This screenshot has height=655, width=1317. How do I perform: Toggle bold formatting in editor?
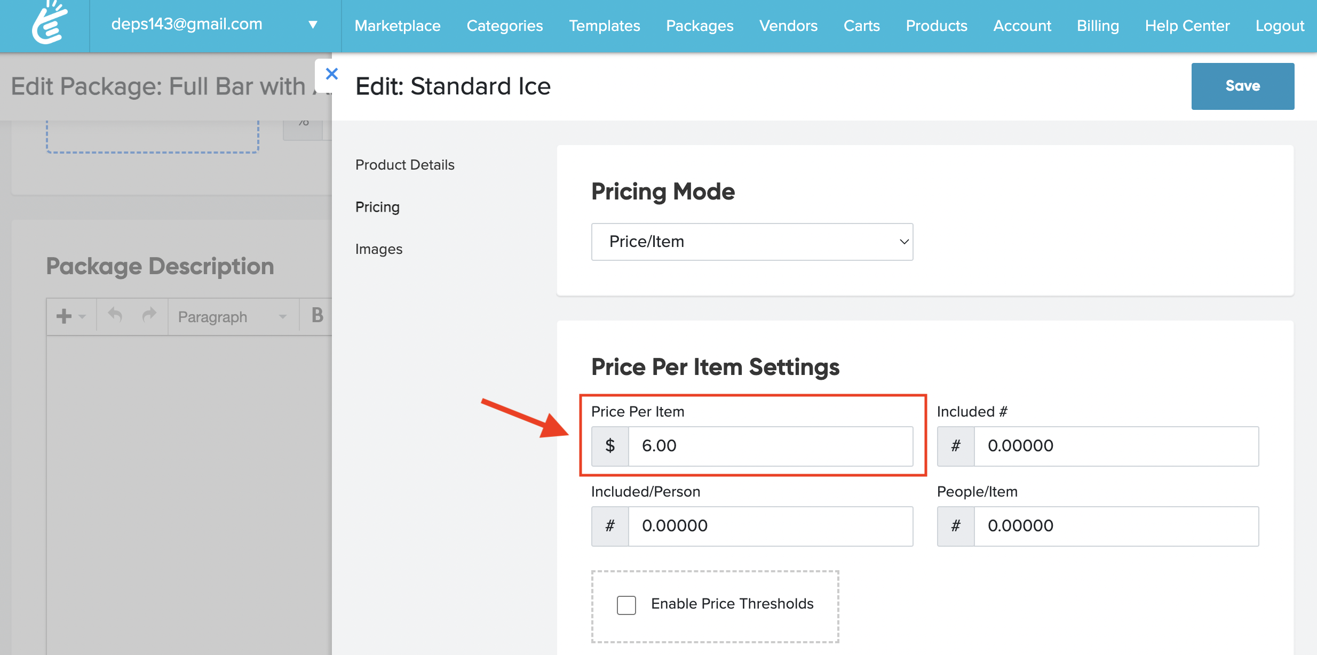pos(317,315)
